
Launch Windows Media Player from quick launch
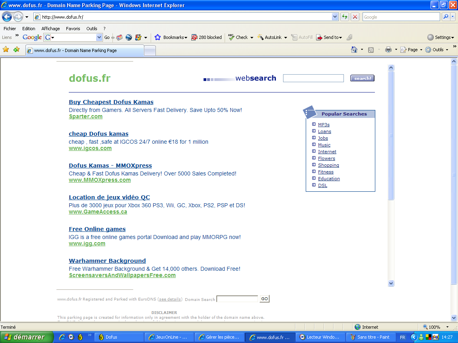[x=71, y=337]
